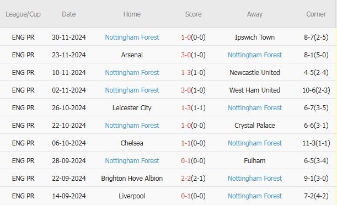Click the Date column header
337x205 pixels.
[x=69, y=14]
